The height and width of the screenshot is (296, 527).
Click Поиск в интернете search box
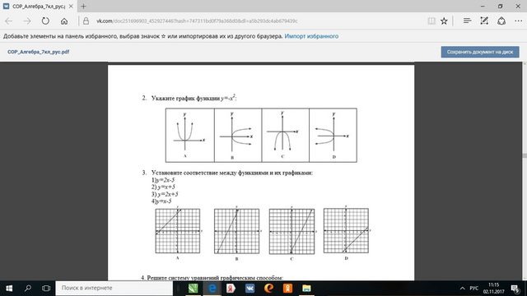coord(114,289)
